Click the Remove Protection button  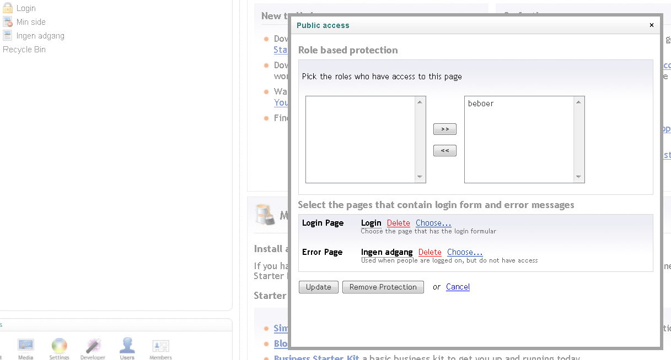[383, 287]
